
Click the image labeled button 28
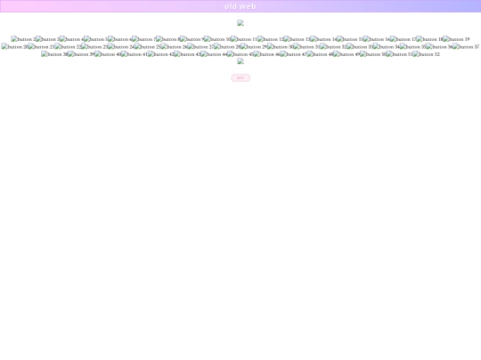pos(227,47)
